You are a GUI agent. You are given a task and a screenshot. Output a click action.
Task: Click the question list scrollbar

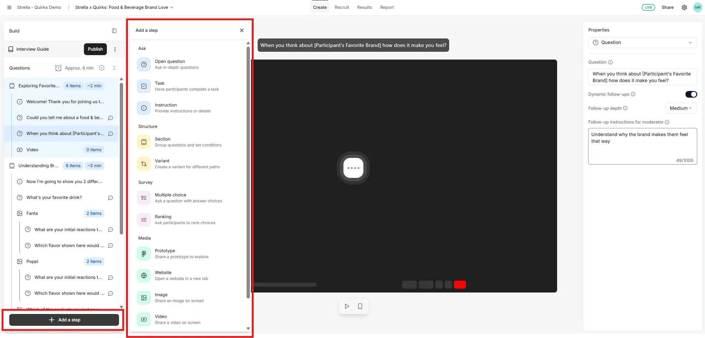click(121, 158)
